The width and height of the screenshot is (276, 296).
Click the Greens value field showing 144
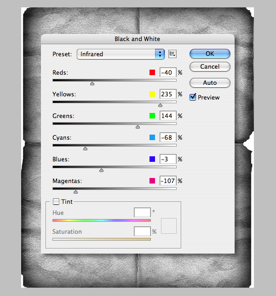(x=168, y=116)
